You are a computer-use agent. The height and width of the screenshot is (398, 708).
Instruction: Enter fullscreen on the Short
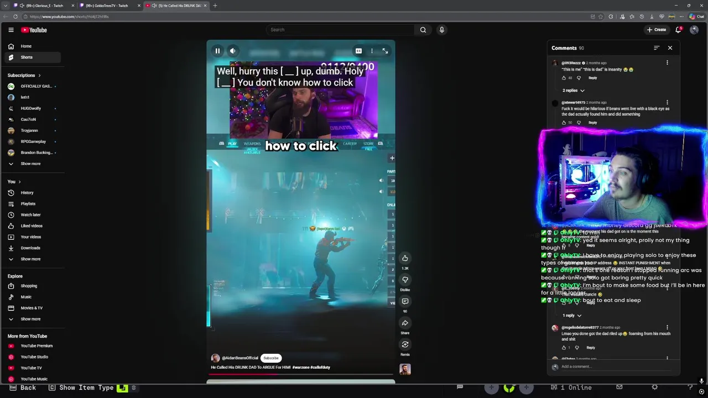point(385,51)
